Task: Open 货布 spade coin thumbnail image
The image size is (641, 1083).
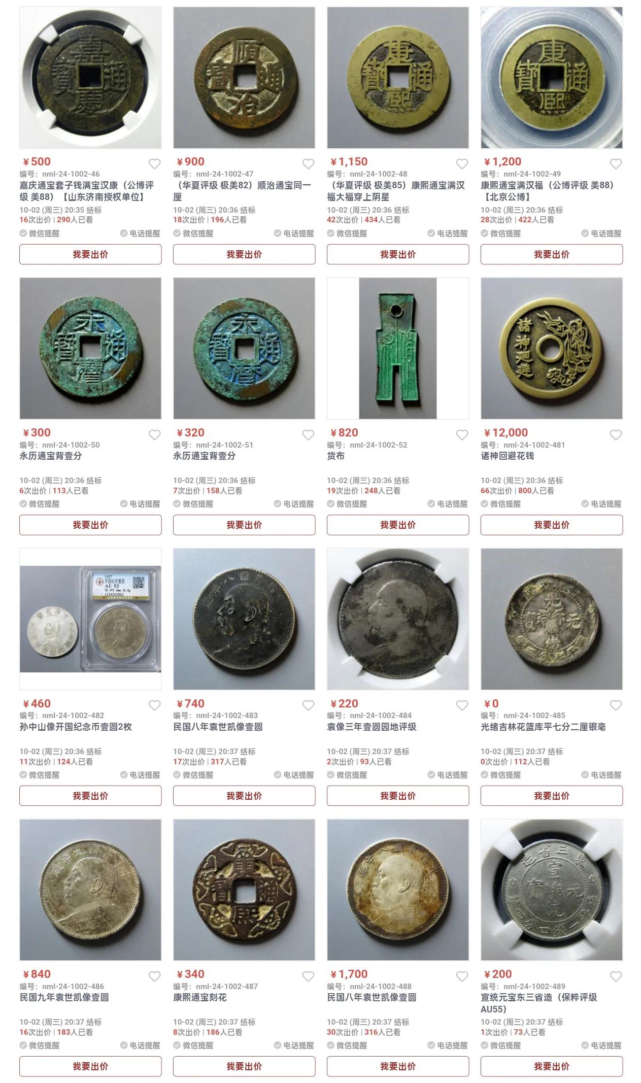Action: (398, 348)
